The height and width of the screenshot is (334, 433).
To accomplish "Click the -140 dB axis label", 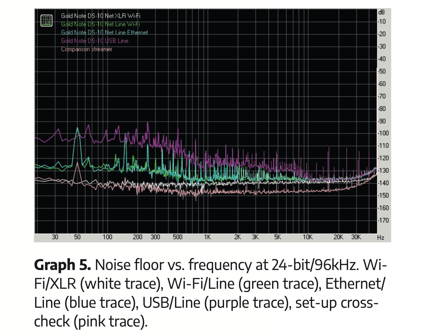I will click(383, 183).
